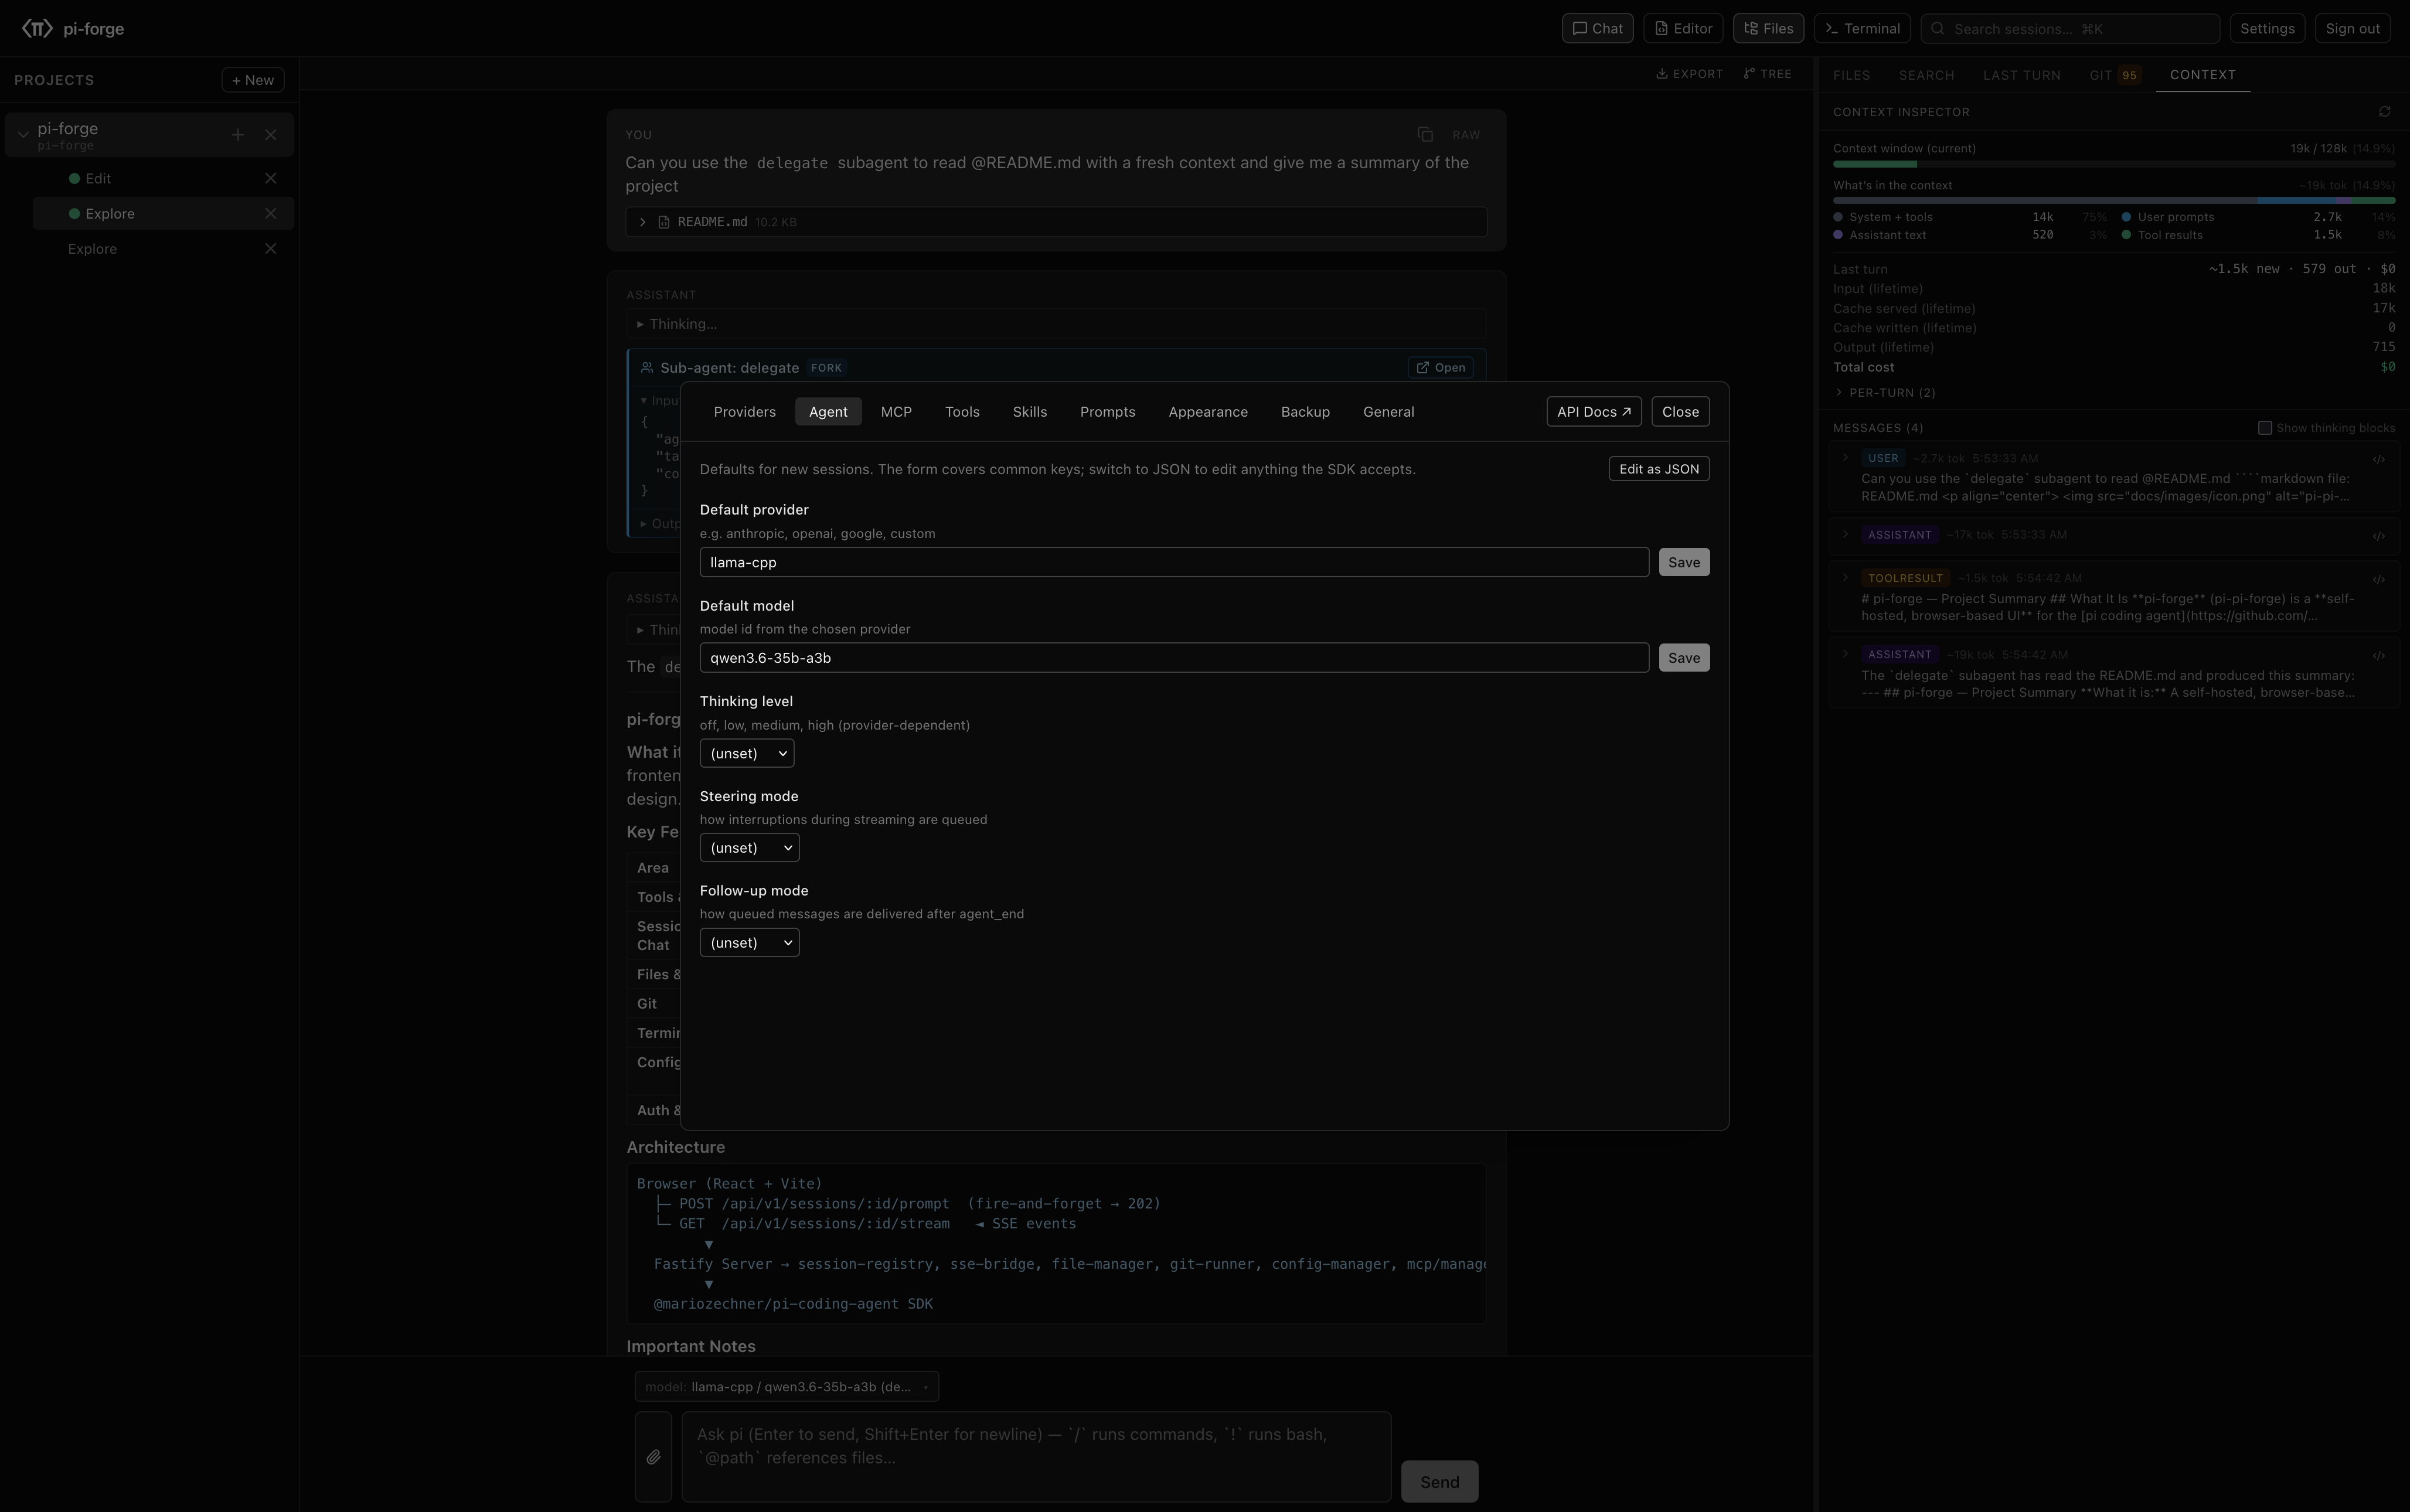This screenshot has width=2410, height=1512.
Task: Enable Show thinking blocks checkbox
Action: tap(2265, 428)
